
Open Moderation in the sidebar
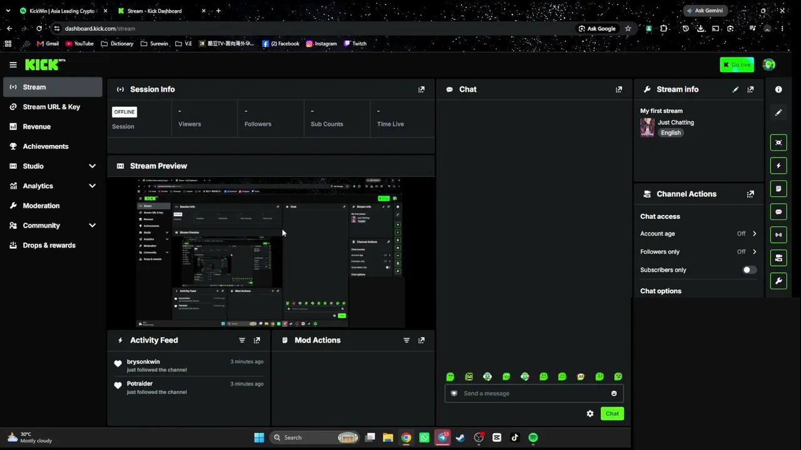click(53, 206)
